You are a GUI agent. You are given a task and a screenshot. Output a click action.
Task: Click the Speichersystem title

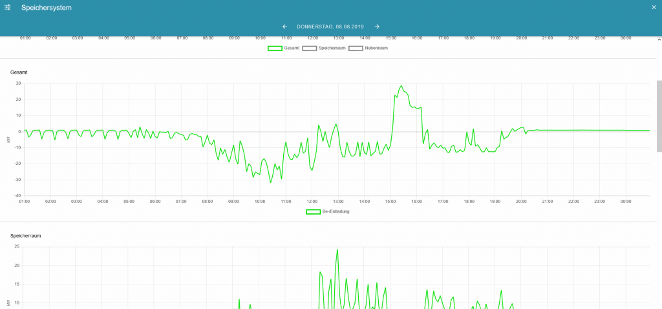[47, 8]
